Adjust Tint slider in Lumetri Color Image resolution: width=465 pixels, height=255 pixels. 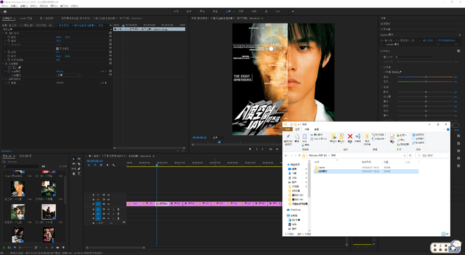pyautogui.click(x=425, y=81)
